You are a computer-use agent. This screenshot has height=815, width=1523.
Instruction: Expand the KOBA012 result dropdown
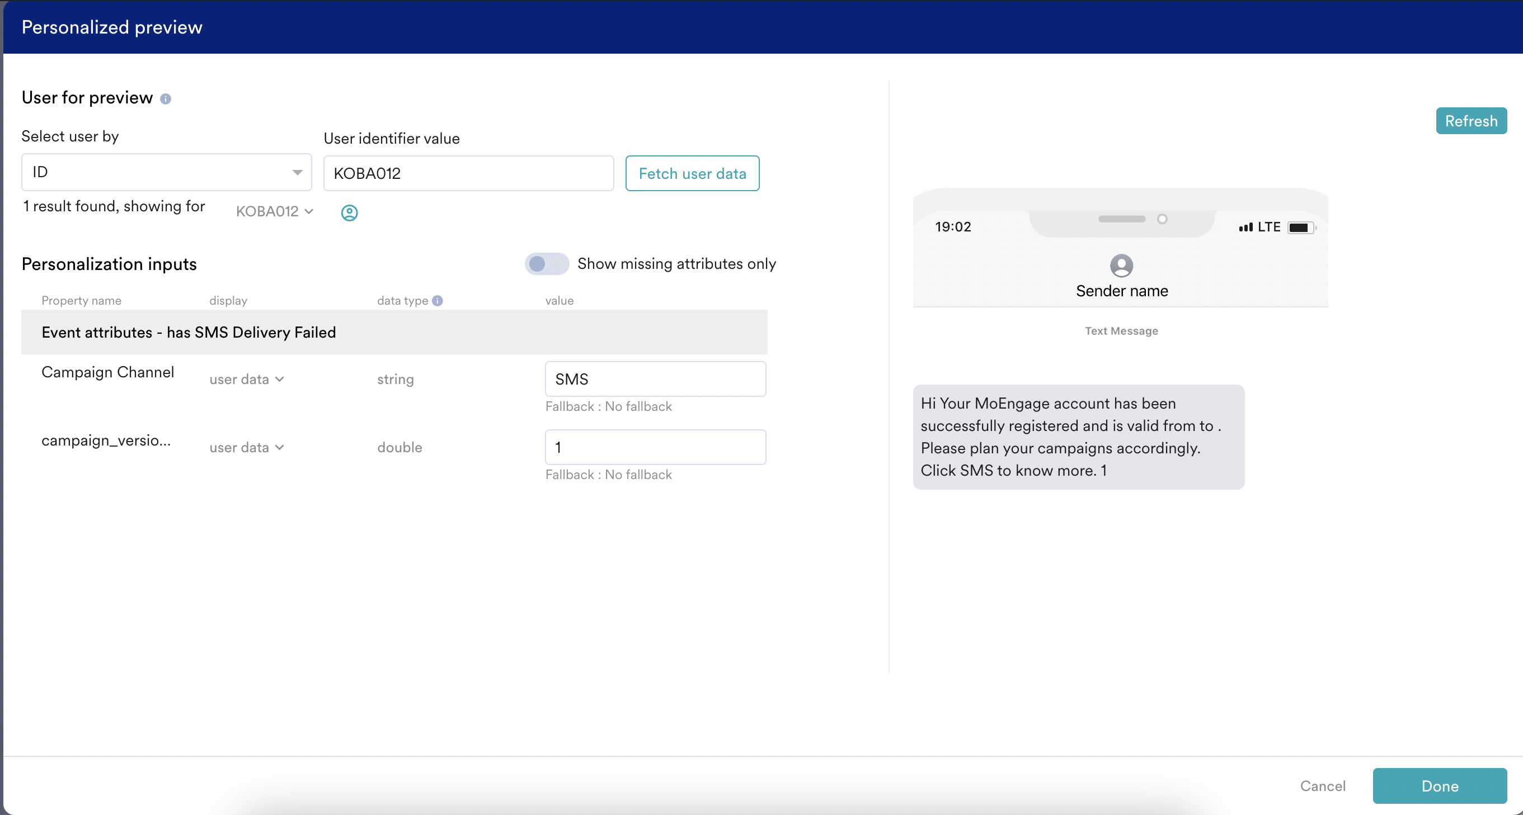tap(275, 211)
